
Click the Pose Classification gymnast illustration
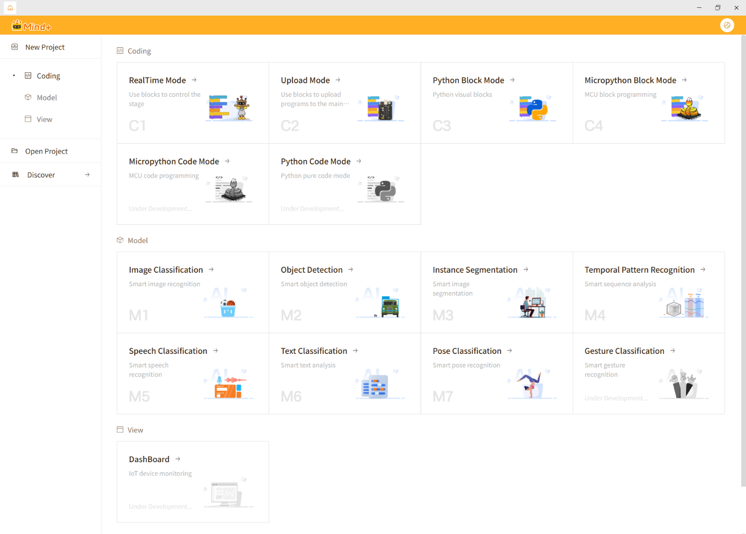(531, 385)
